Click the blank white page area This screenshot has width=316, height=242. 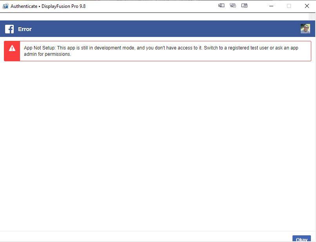157,145
